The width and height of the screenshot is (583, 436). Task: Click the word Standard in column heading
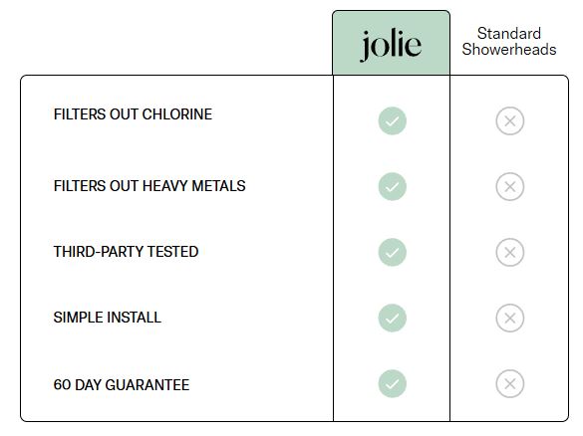[x=509, y=34]
